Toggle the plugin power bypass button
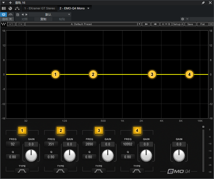This screenshot has width=214, height=179. 4,14
